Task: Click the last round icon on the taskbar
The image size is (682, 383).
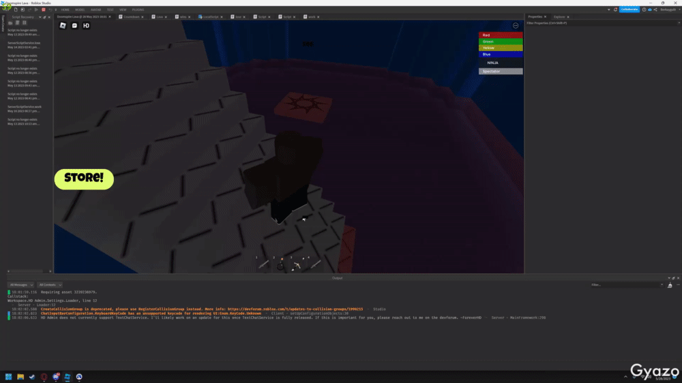Action: (79, 377)
